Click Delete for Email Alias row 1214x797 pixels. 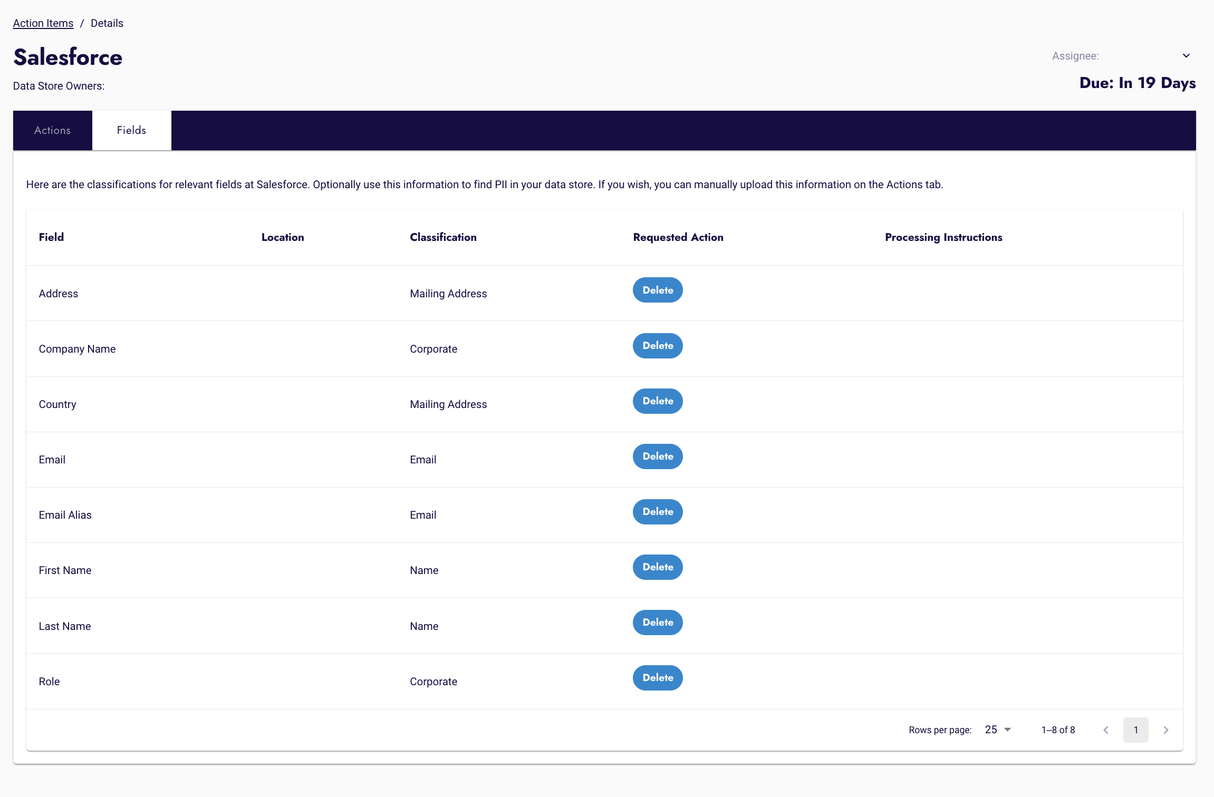coord(658,512)
